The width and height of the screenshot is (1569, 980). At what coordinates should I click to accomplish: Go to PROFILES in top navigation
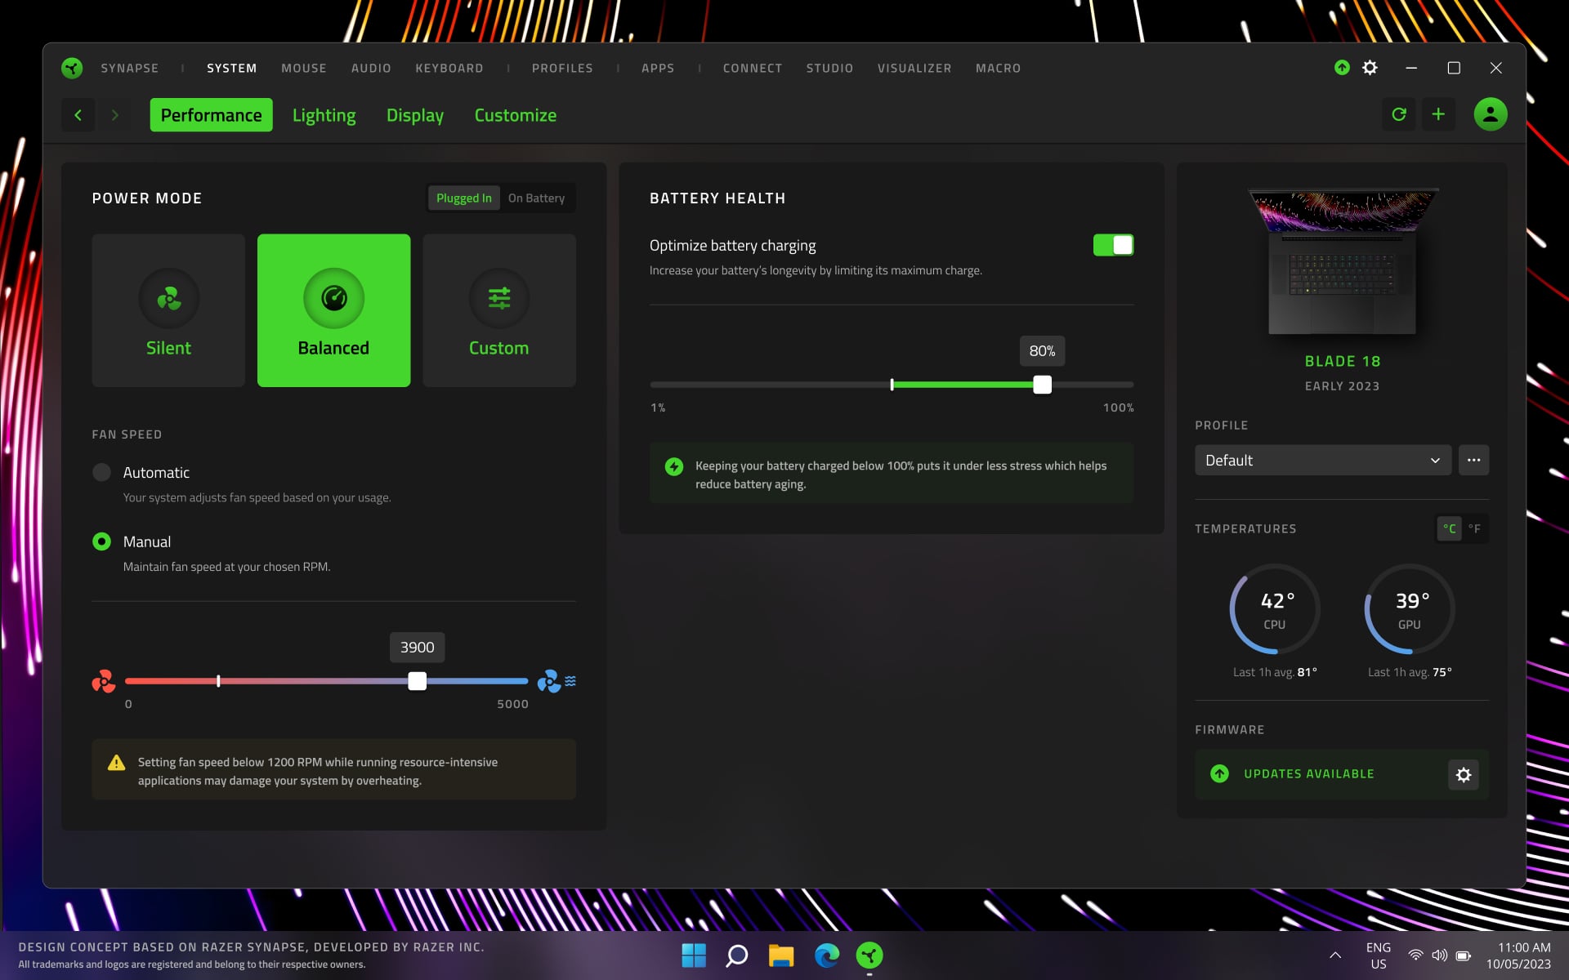pyautogui.click(x=562, y=68)
